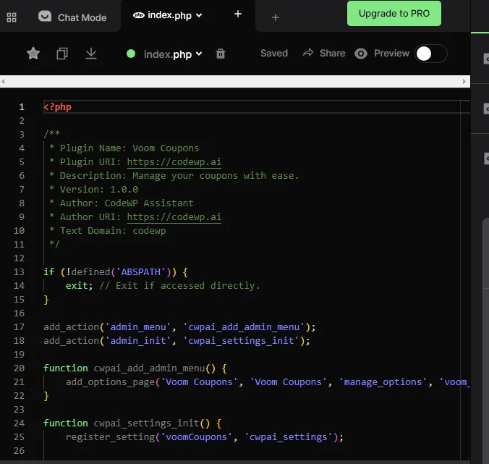
Task: Delete file with trash icon
Action: point(221,54)
